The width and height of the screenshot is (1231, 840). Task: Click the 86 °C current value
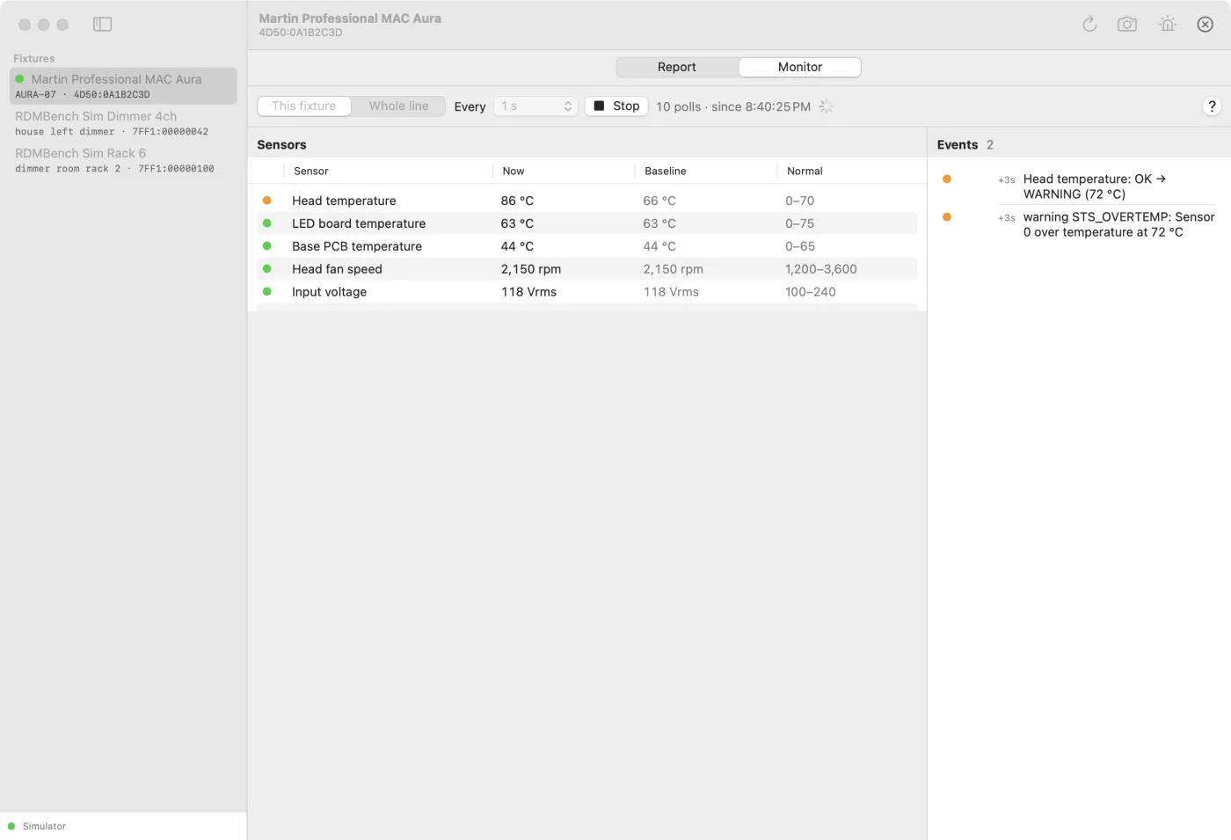coord(517,201)
